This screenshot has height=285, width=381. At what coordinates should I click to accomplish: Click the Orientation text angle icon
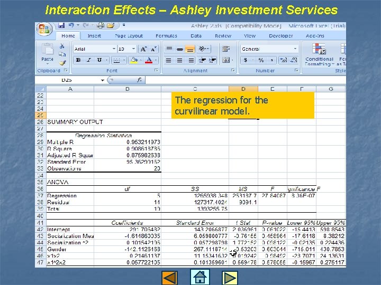pyautogui.click(x=203, y=49)
